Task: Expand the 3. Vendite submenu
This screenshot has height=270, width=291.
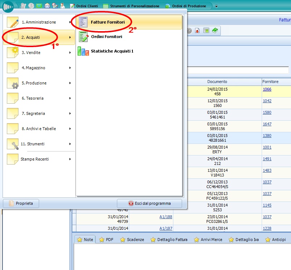Action: click(39, 53)
